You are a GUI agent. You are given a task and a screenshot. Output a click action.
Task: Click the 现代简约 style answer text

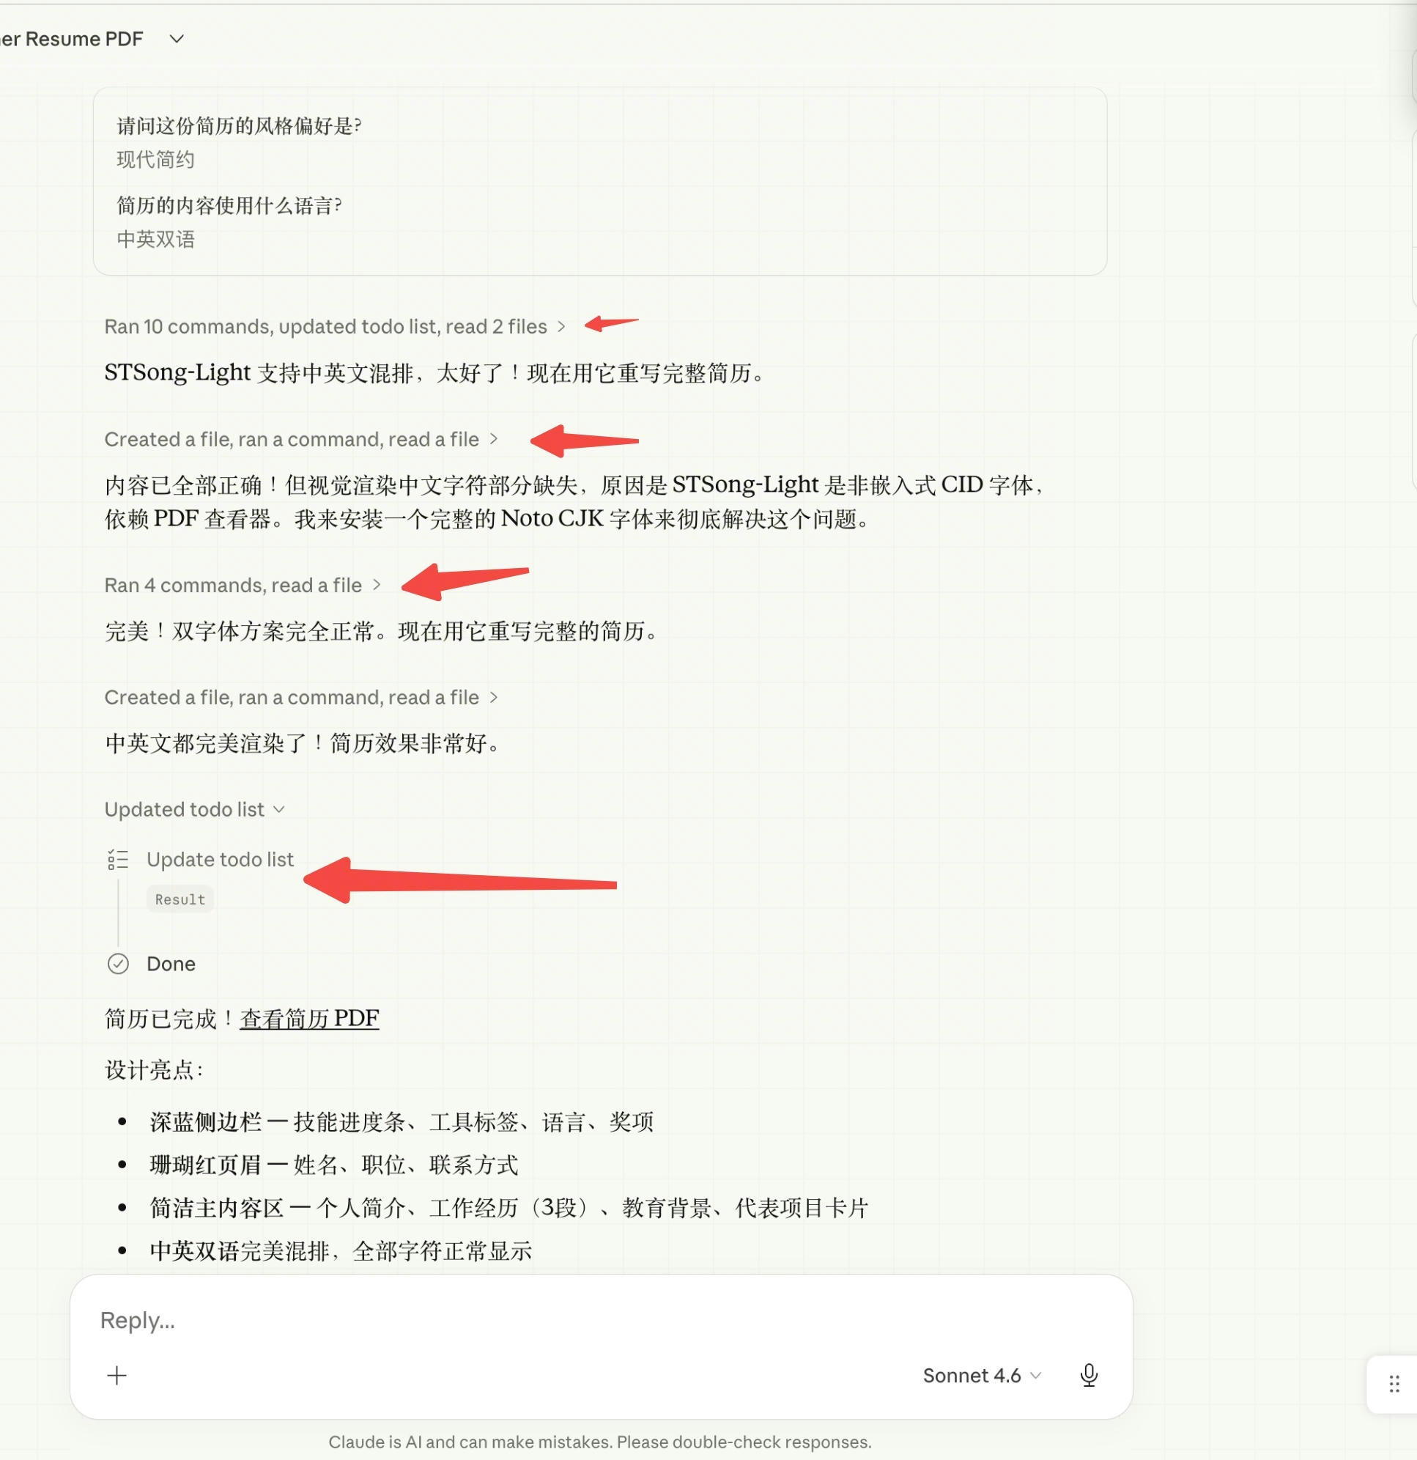coord(155,159)
